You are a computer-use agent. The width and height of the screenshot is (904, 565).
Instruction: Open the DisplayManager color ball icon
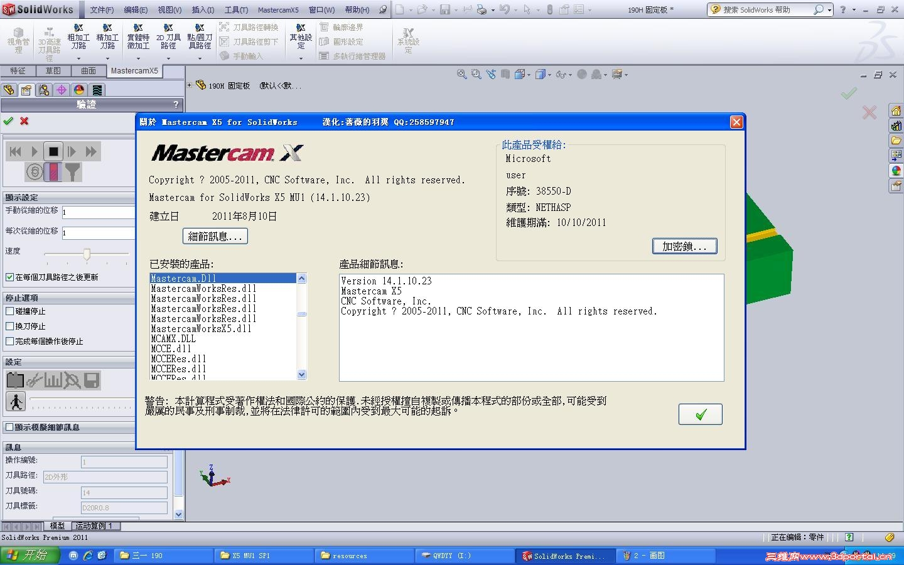click(79, 90)
